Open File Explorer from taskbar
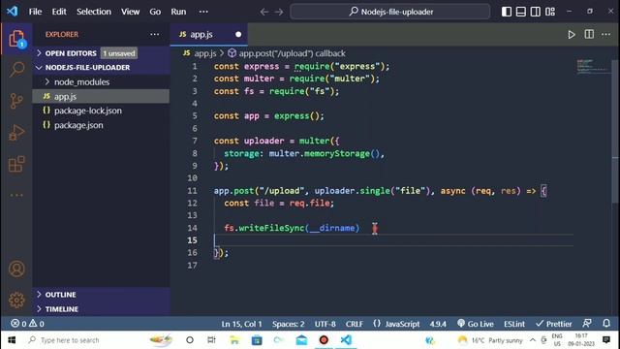The width and height of the screenshot is (620, 349). coord(234,340)
